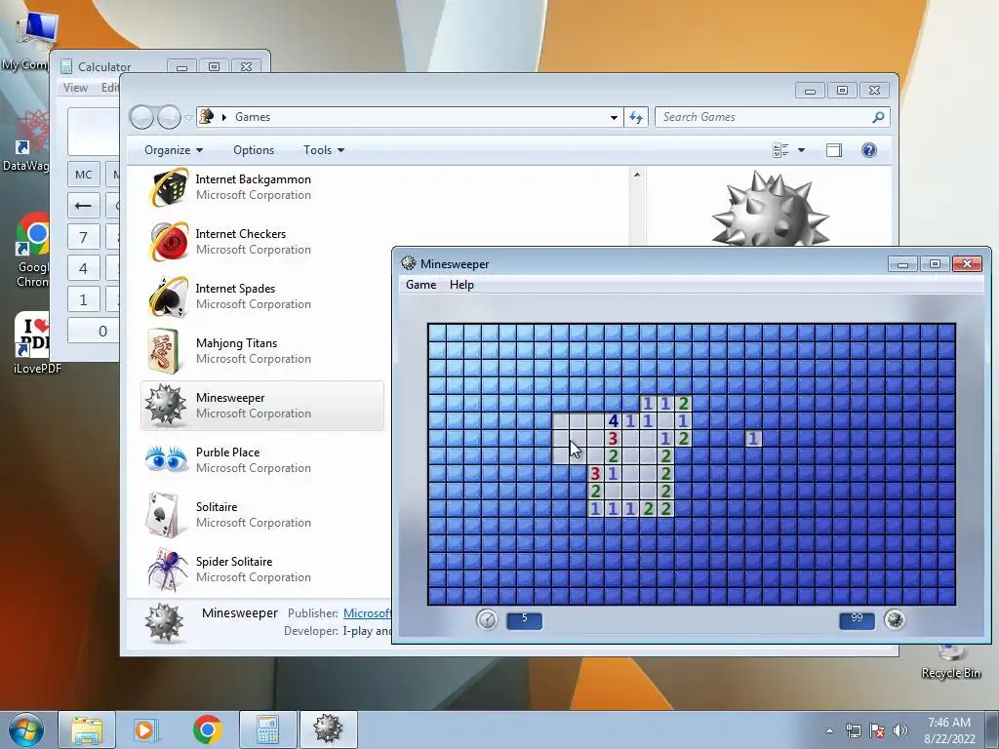Click the MC button in Calculator
Screen dimensions: 999x749
84,175
